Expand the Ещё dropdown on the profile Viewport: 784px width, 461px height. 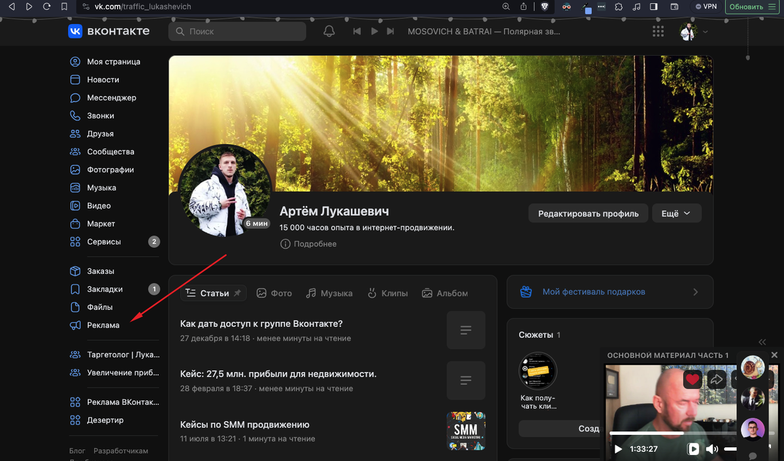[x=676, y=213]
